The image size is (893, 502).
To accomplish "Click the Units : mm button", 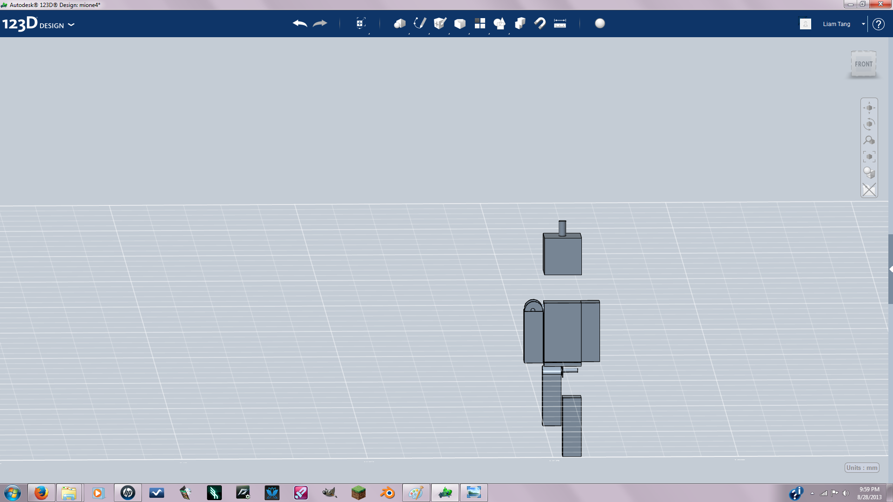I will pos(862,468).
